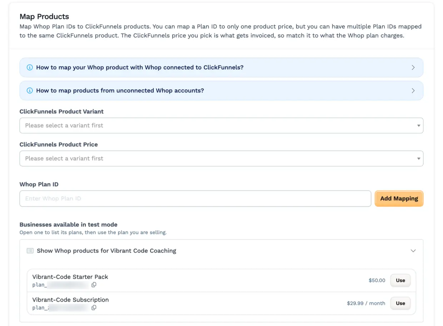Expand 'How to map your Whop product' chevron
The width and height of the screenshot is (443, 326).
click(x=413, y=68)
